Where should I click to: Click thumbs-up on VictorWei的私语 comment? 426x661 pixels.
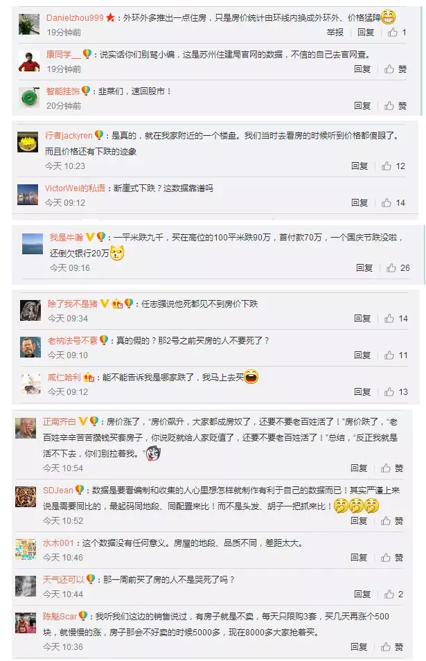(387, 203)
